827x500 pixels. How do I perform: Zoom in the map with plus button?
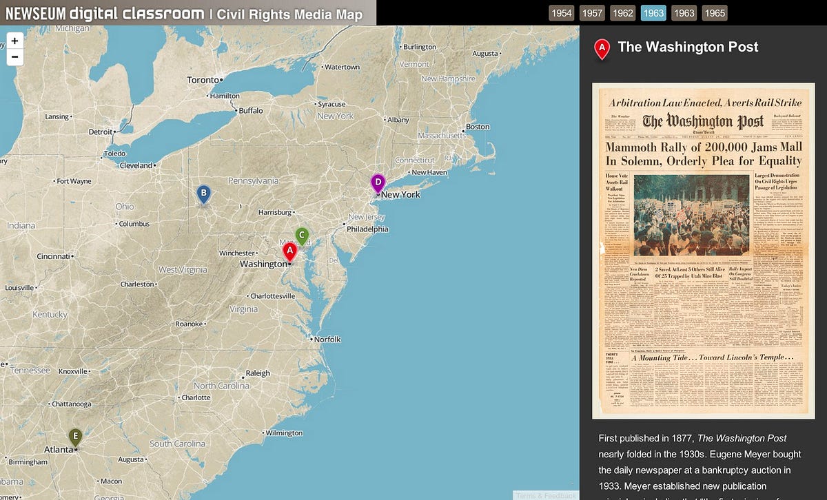[14, 41]
